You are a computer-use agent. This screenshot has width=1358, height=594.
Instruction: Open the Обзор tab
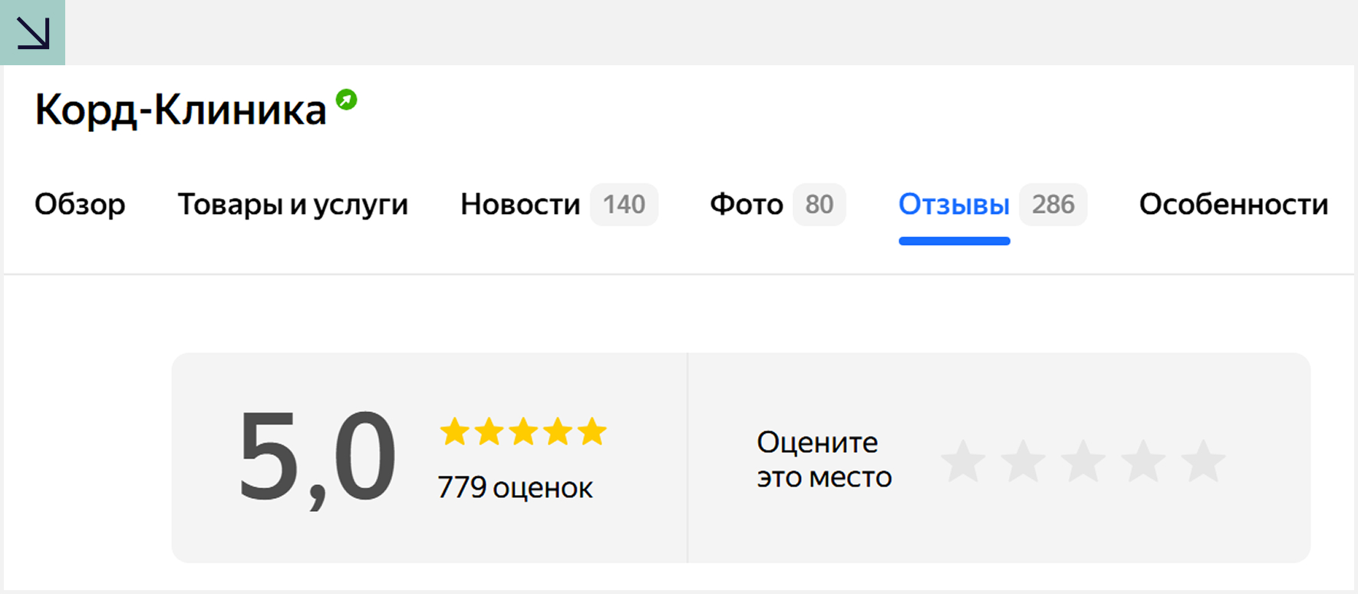coord(80,204)
